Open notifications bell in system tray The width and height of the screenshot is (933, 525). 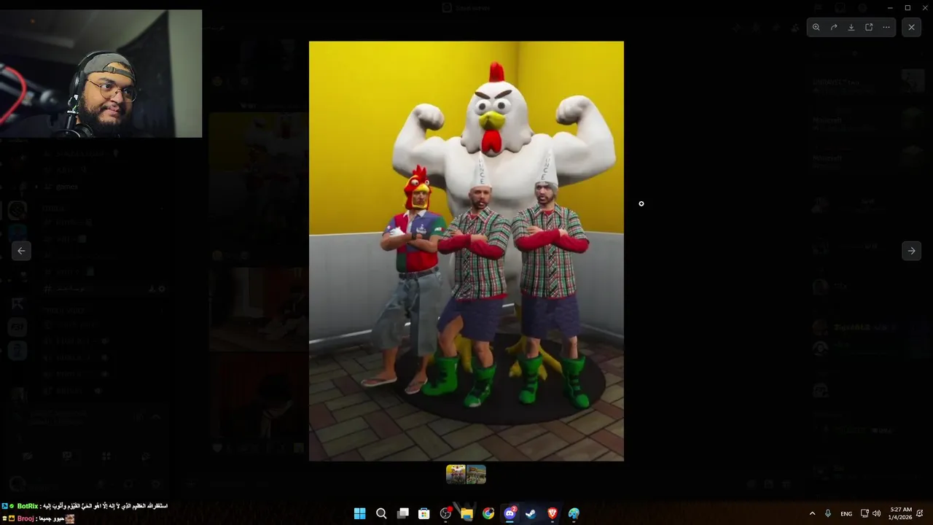pyautogui.click(x=920, y=513)
